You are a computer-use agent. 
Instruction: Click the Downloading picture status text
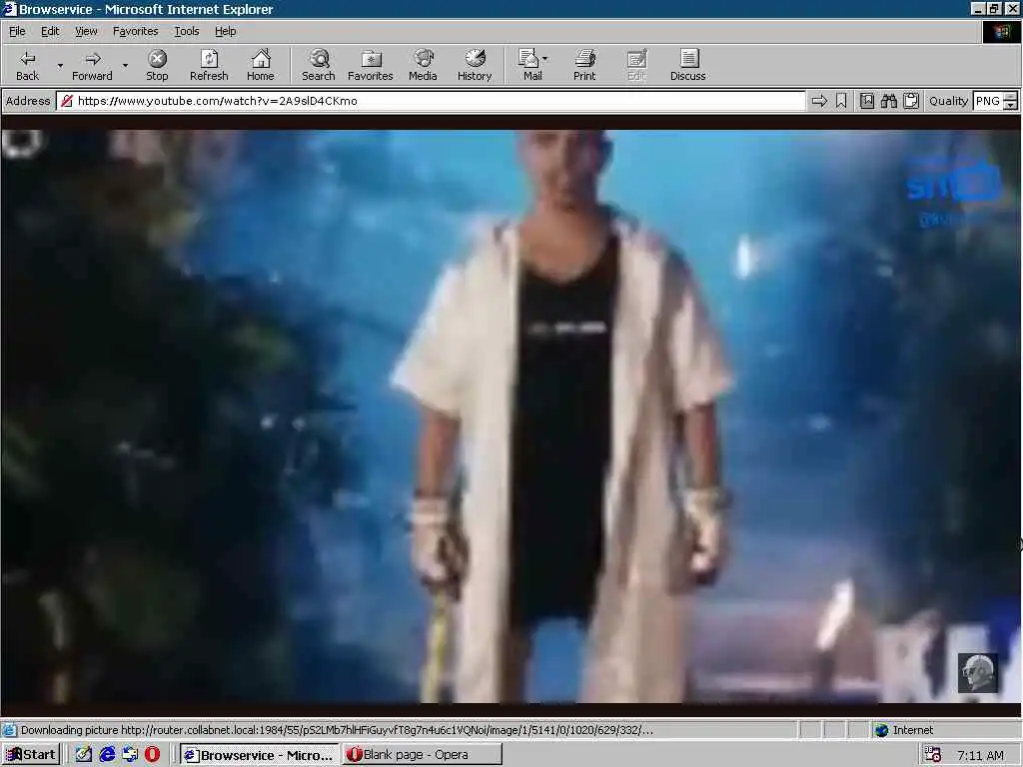click(337, 730)
